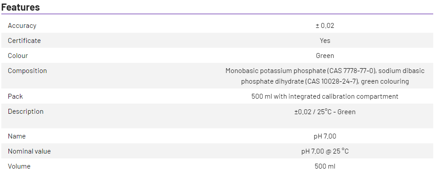Click the ± 0.02 accuracy value
This screenshot has height=177, width=435.
pyautogui.click(x=325, y=26)
